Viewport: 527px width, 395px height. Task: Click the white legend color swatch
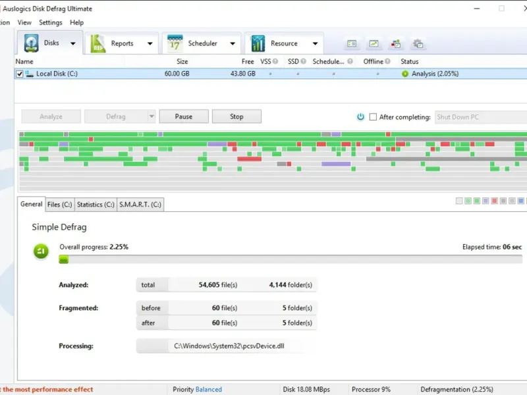click(459, 201)
